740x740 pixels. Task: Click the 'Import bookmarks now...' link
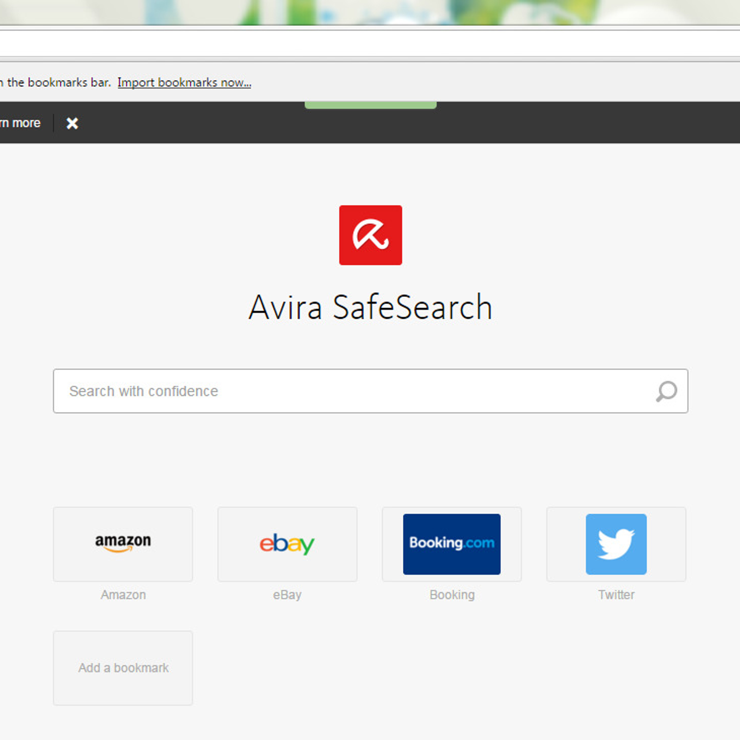click(x=184, y=83)
